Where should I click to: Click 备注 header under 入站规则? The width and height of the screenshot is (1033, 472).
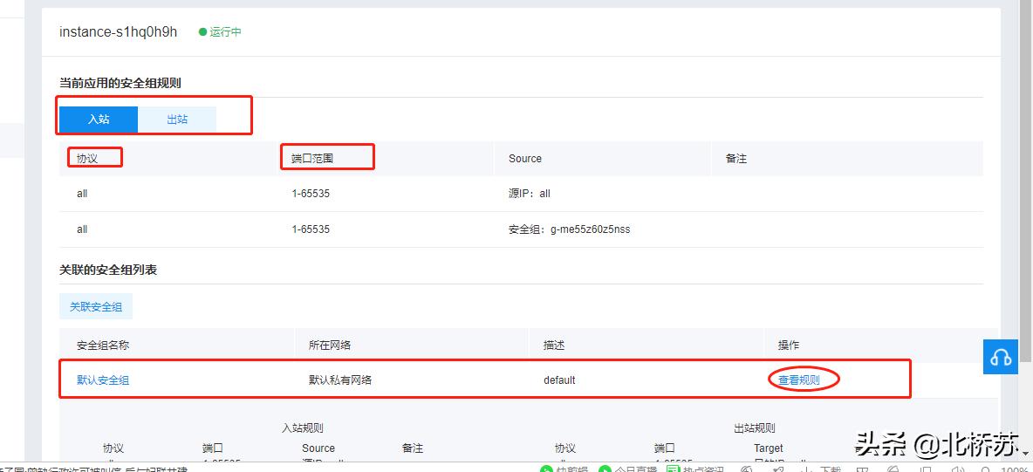click(413, 448)
